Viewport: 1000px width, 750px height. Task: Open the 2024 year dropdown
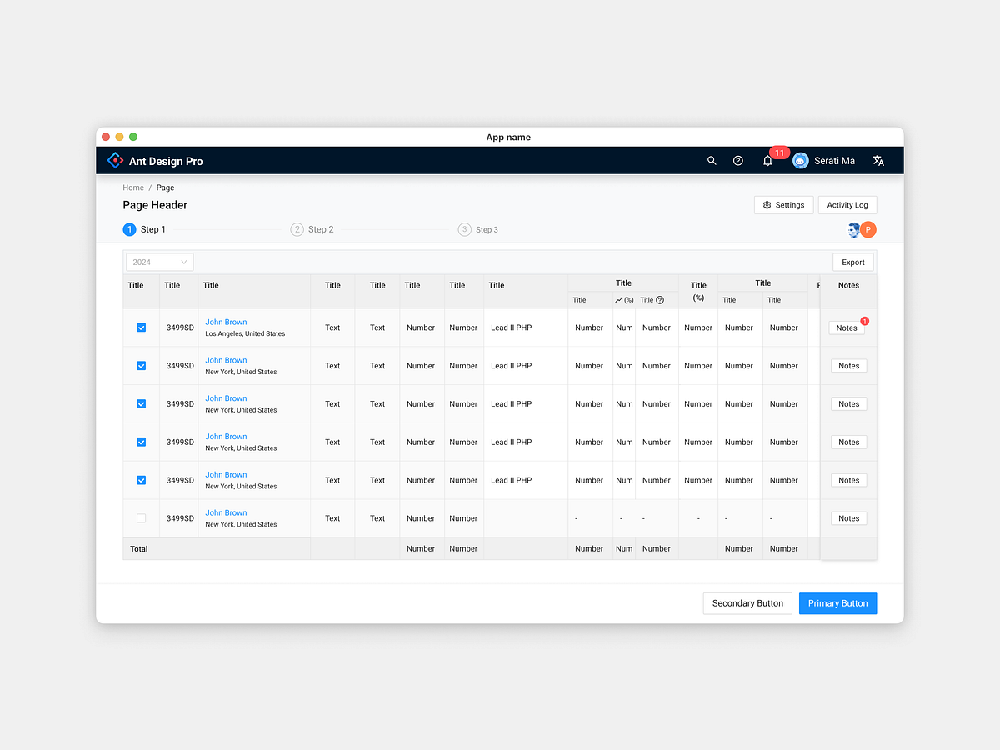tap(160, 262)
